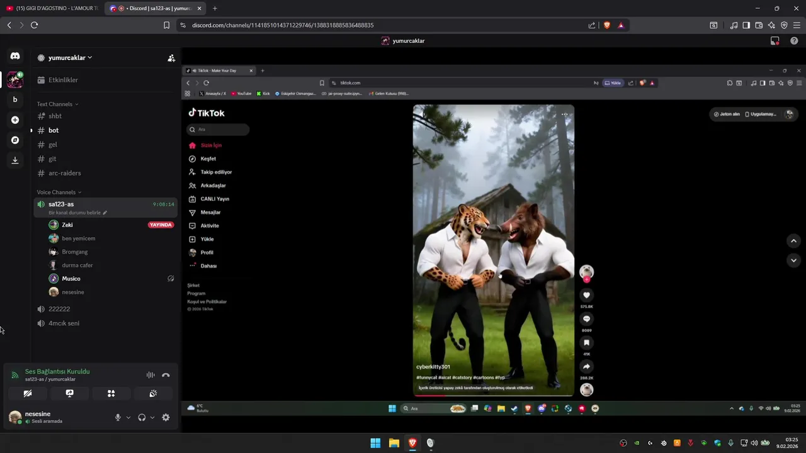This screenshot has width=806, height=453.
Task: Open the server with letter b icon
Action: click(15, 99)
